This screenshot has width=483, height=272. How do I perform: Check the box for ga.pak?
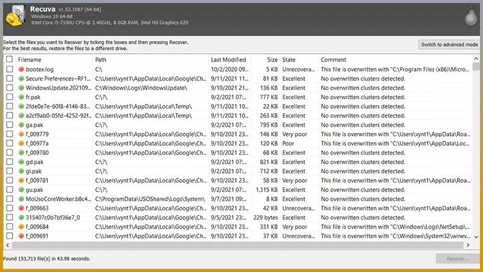pos(9,125)
